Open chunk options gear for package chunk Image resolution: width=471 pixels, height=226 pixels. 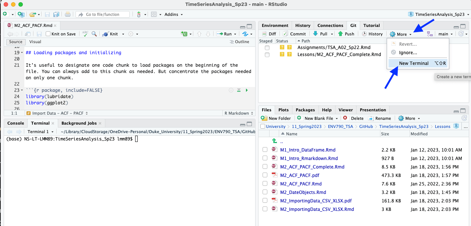(x=231, y=90)
